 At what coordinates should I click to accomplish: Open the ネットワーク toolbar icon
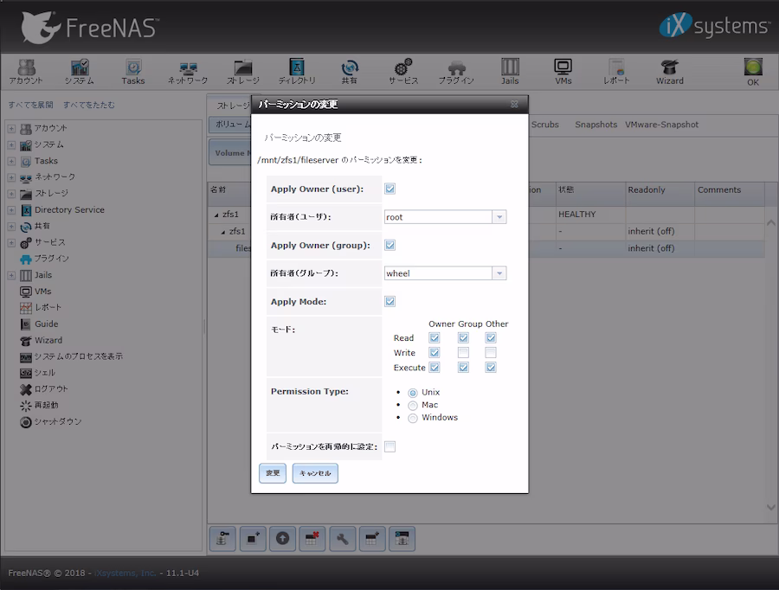coord(188,72)
